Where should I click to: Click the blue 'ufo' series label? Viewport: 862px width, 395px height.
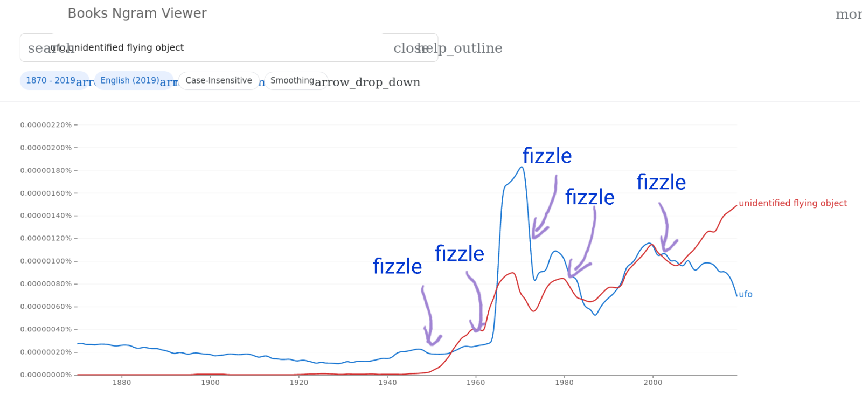(x=746, y=294)
